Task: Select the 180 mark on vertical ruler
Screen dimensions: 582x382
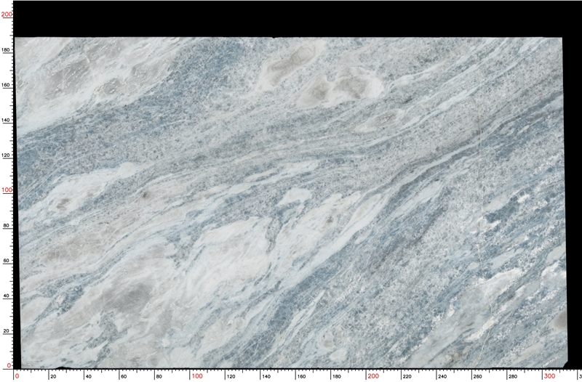Action: coord(7,49)
